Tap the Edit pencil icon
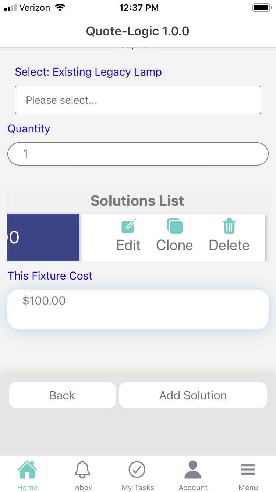 128,226
